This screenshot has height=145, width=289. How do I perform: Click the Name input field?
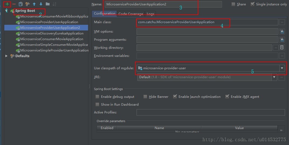(x=163, y=4)
